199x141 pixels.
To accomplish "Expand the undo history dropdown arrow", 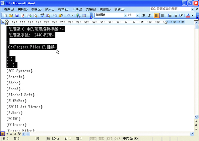I will 72,16.
